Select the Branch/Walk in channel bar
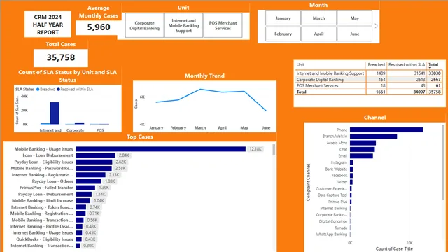The image size is (448, 252). [x=373, y=136]
